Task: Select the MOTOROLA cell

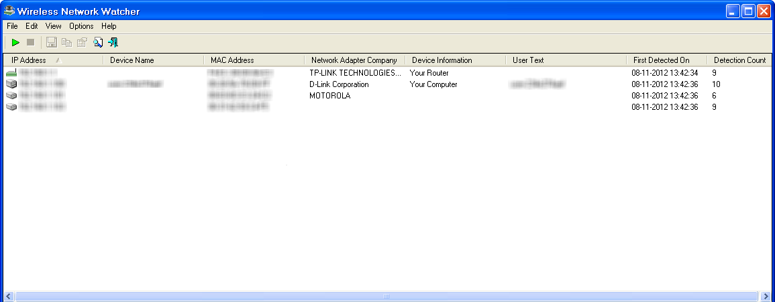Action: (x=329, y=96)
